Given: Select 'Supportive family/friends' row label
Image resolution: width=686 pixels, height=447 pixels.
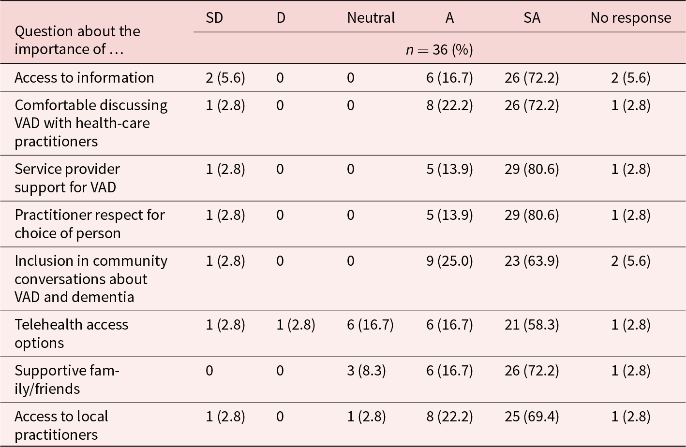Looking at the screenshot, I should tap(67, 379).
